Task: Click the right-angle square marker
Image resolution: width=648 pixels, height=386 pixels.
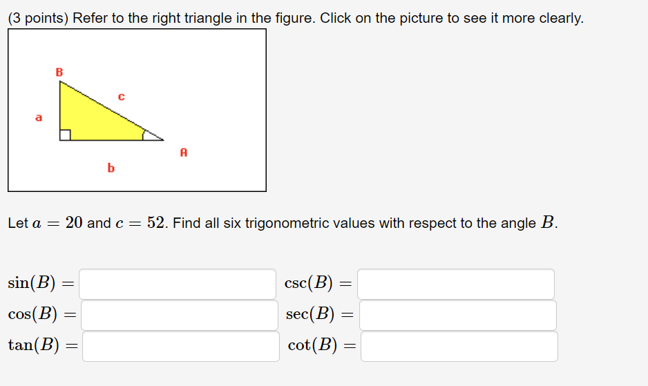Action: click(x=65, y=135)
